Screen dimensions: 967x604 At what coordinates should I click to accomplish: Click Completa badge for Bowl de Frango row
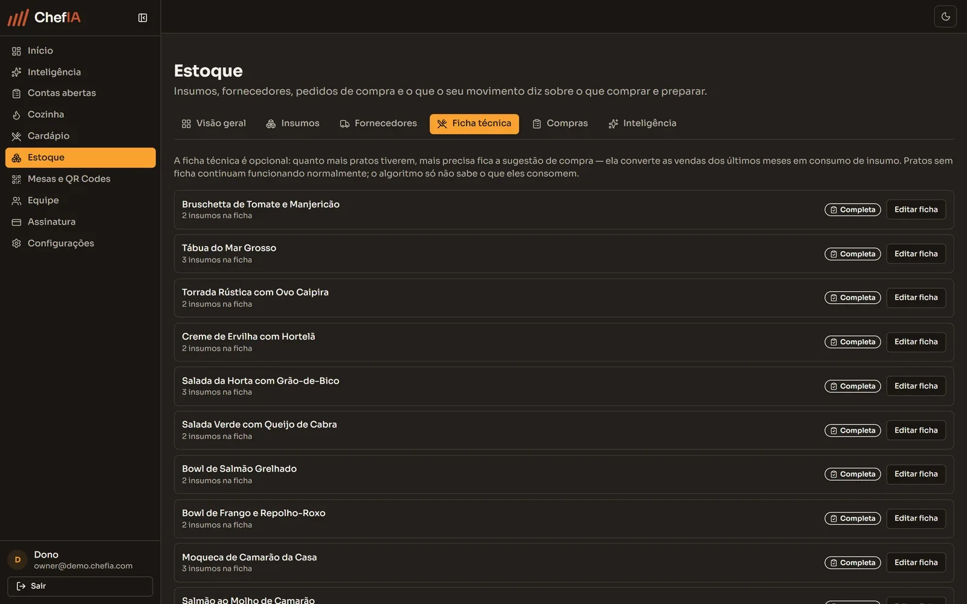(x=853, y=519)
